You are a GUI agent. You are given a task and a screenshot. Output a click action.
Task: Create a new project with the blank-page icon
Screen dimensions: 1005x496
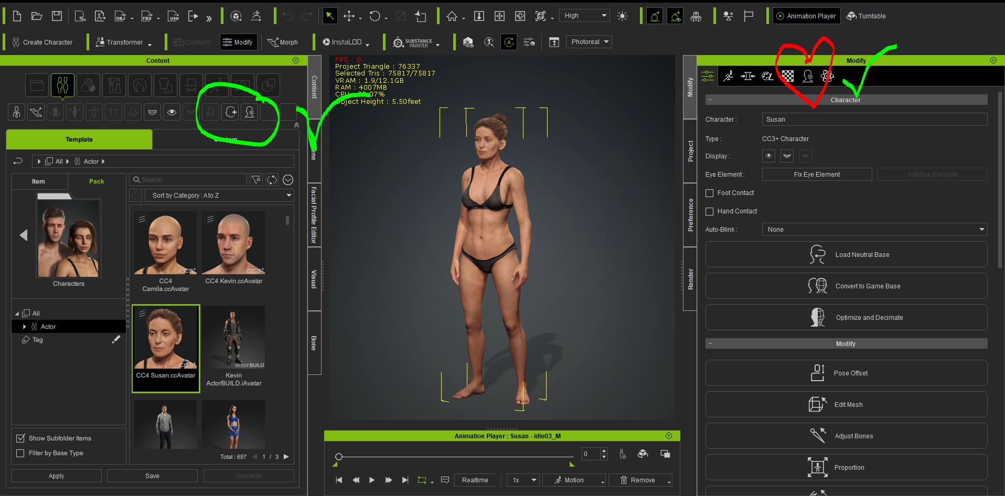pyautogui.click(x=17, y=16)
